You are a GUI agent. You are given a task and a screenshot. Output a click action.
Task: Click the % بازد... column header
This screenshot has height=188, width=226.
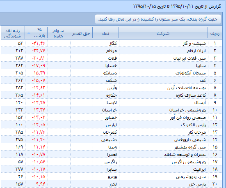point(36,33)
